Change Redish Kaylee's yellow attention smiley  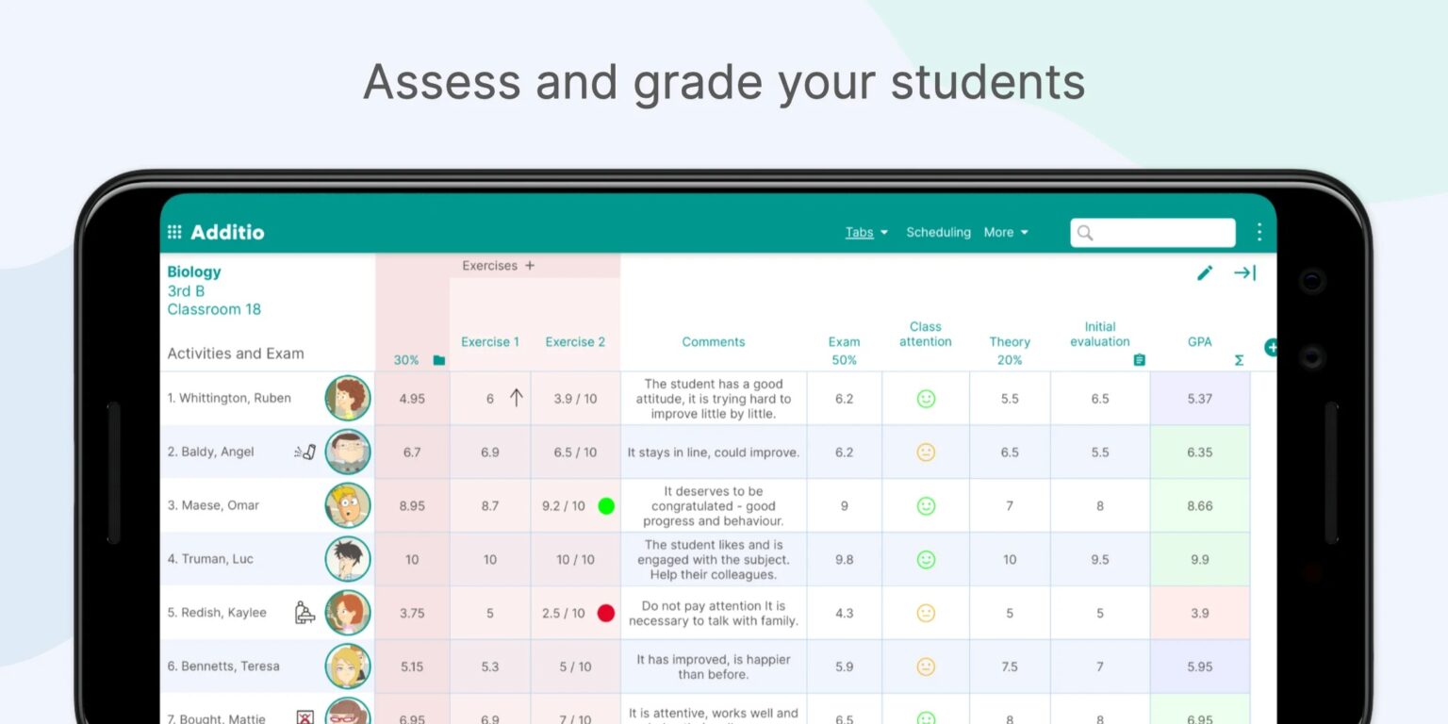point(925,613)
